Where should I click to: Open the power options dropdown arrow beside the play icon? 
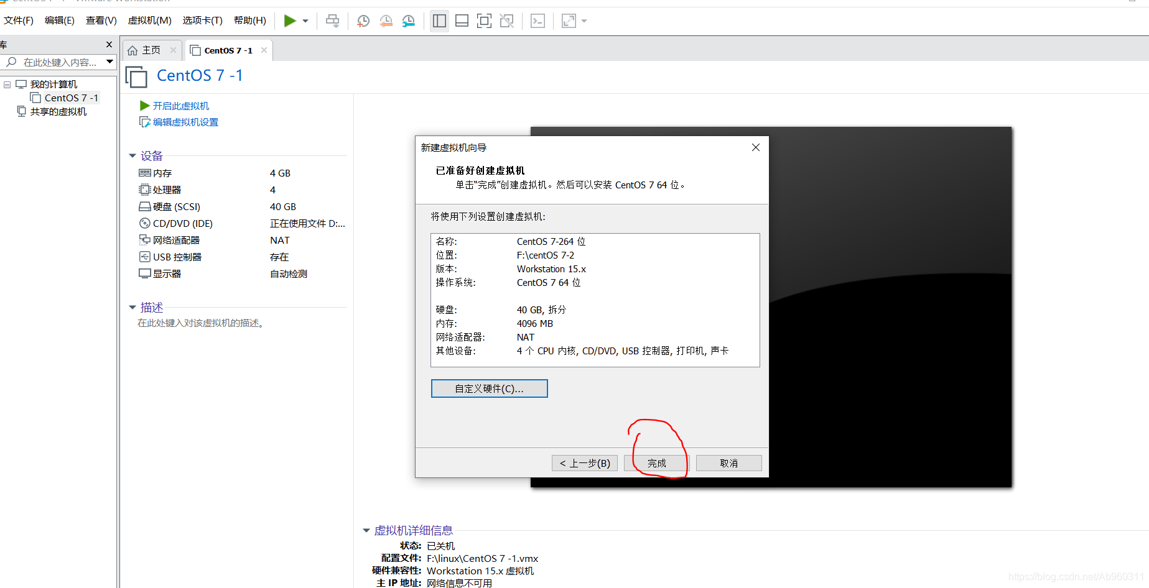[305, 21]
